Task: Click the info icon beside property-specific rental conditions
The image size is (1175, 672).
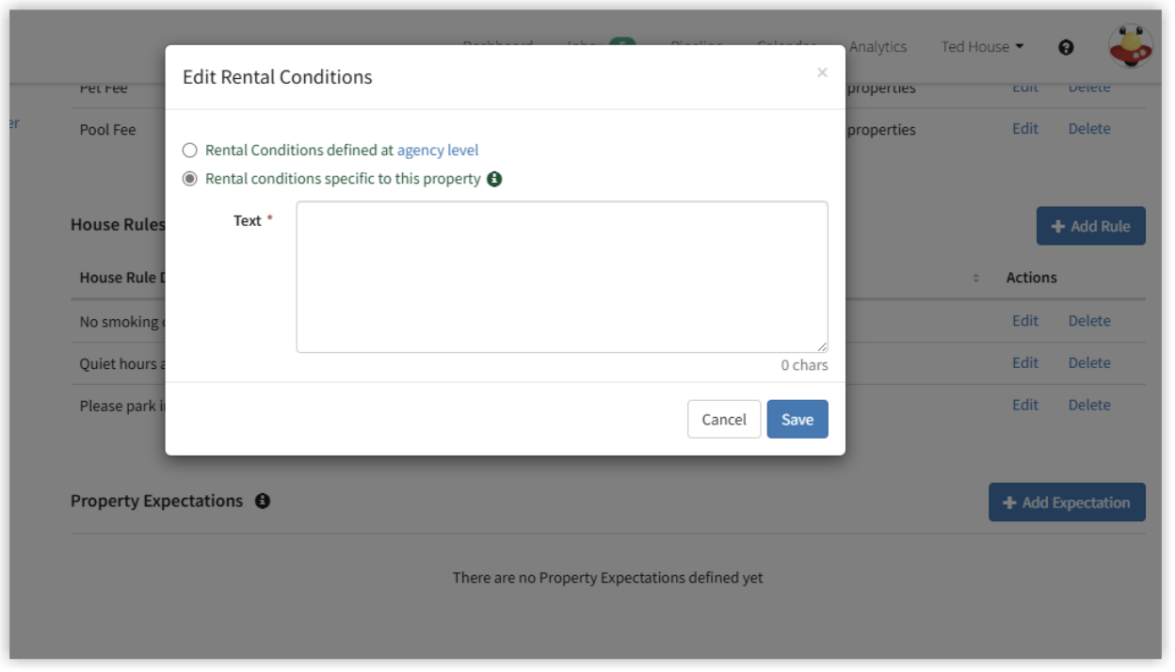Action: point(496,178)
